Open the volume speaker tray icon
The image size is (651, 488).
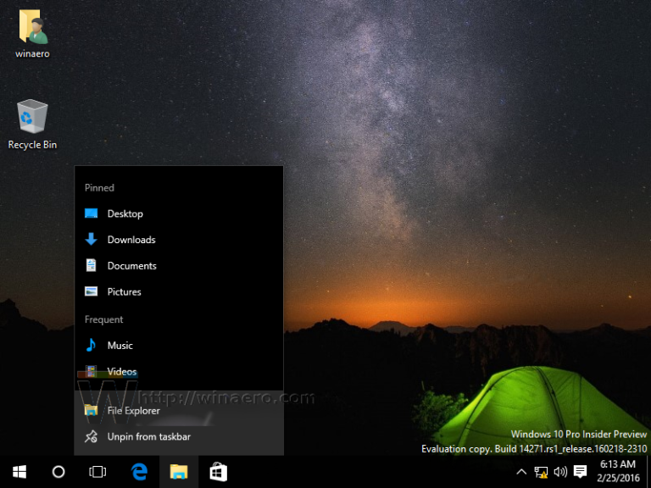(x=559, y=472)
